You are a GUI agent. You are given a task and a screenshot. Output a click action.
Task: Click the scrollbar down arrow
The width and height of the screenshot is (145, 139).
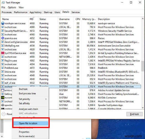click(143, 108)
